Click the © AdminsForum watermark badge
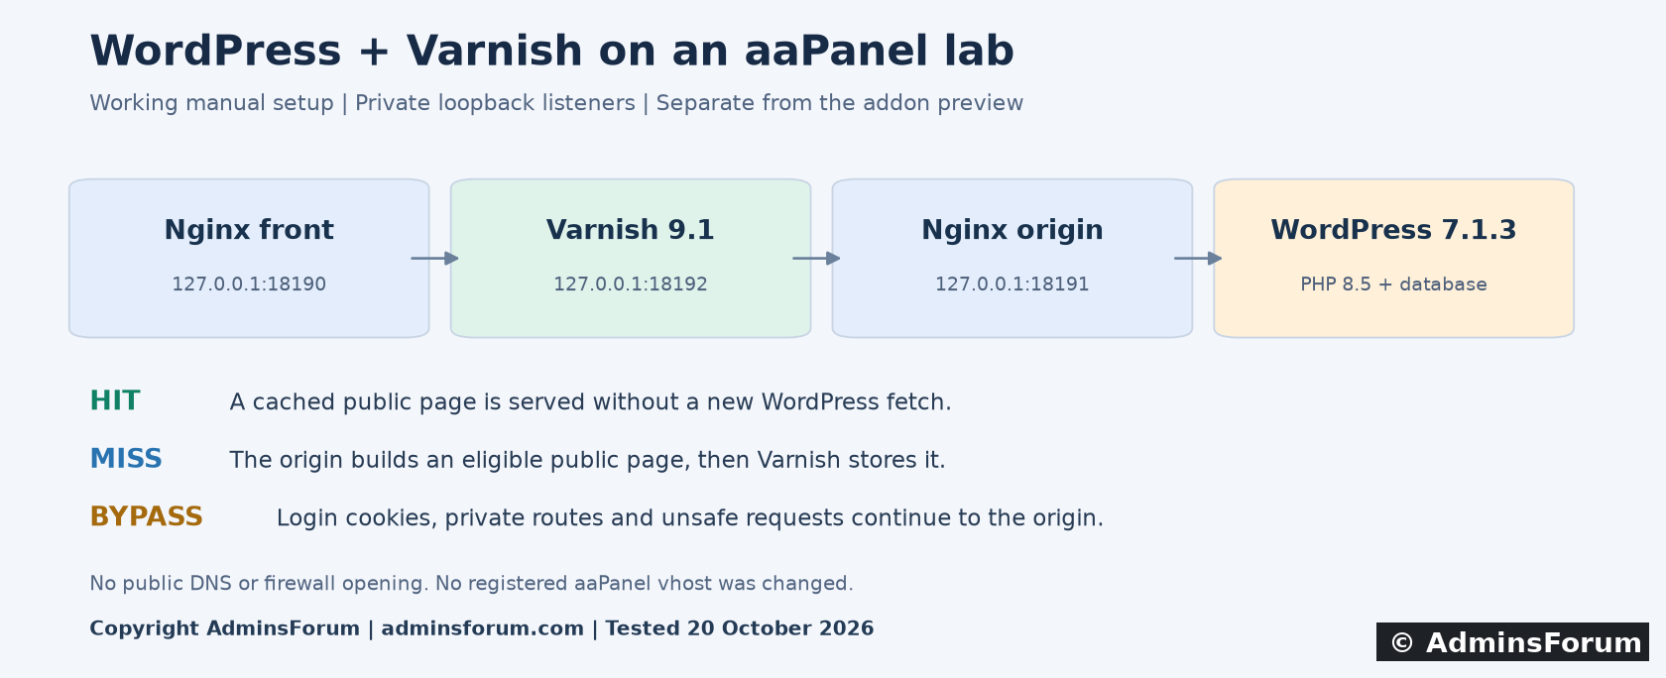The height and width of the screenshot is (678, 1666). pos(1512,642)
